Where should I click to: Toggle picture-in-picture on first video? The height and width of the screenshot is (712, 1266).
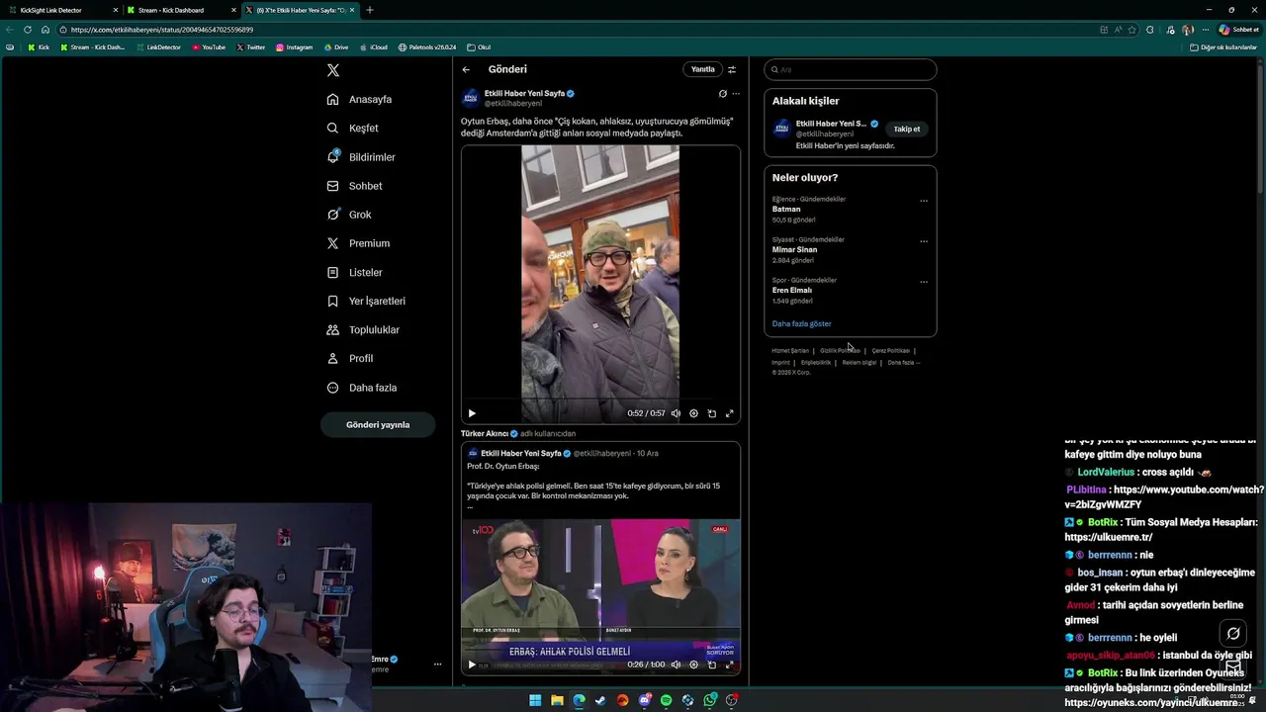[711, 413]
